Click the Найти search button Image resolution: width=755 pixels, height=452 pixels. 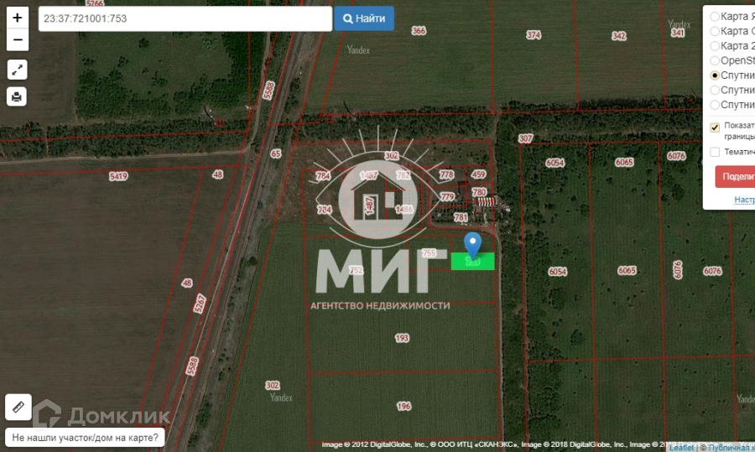[364, 18]
